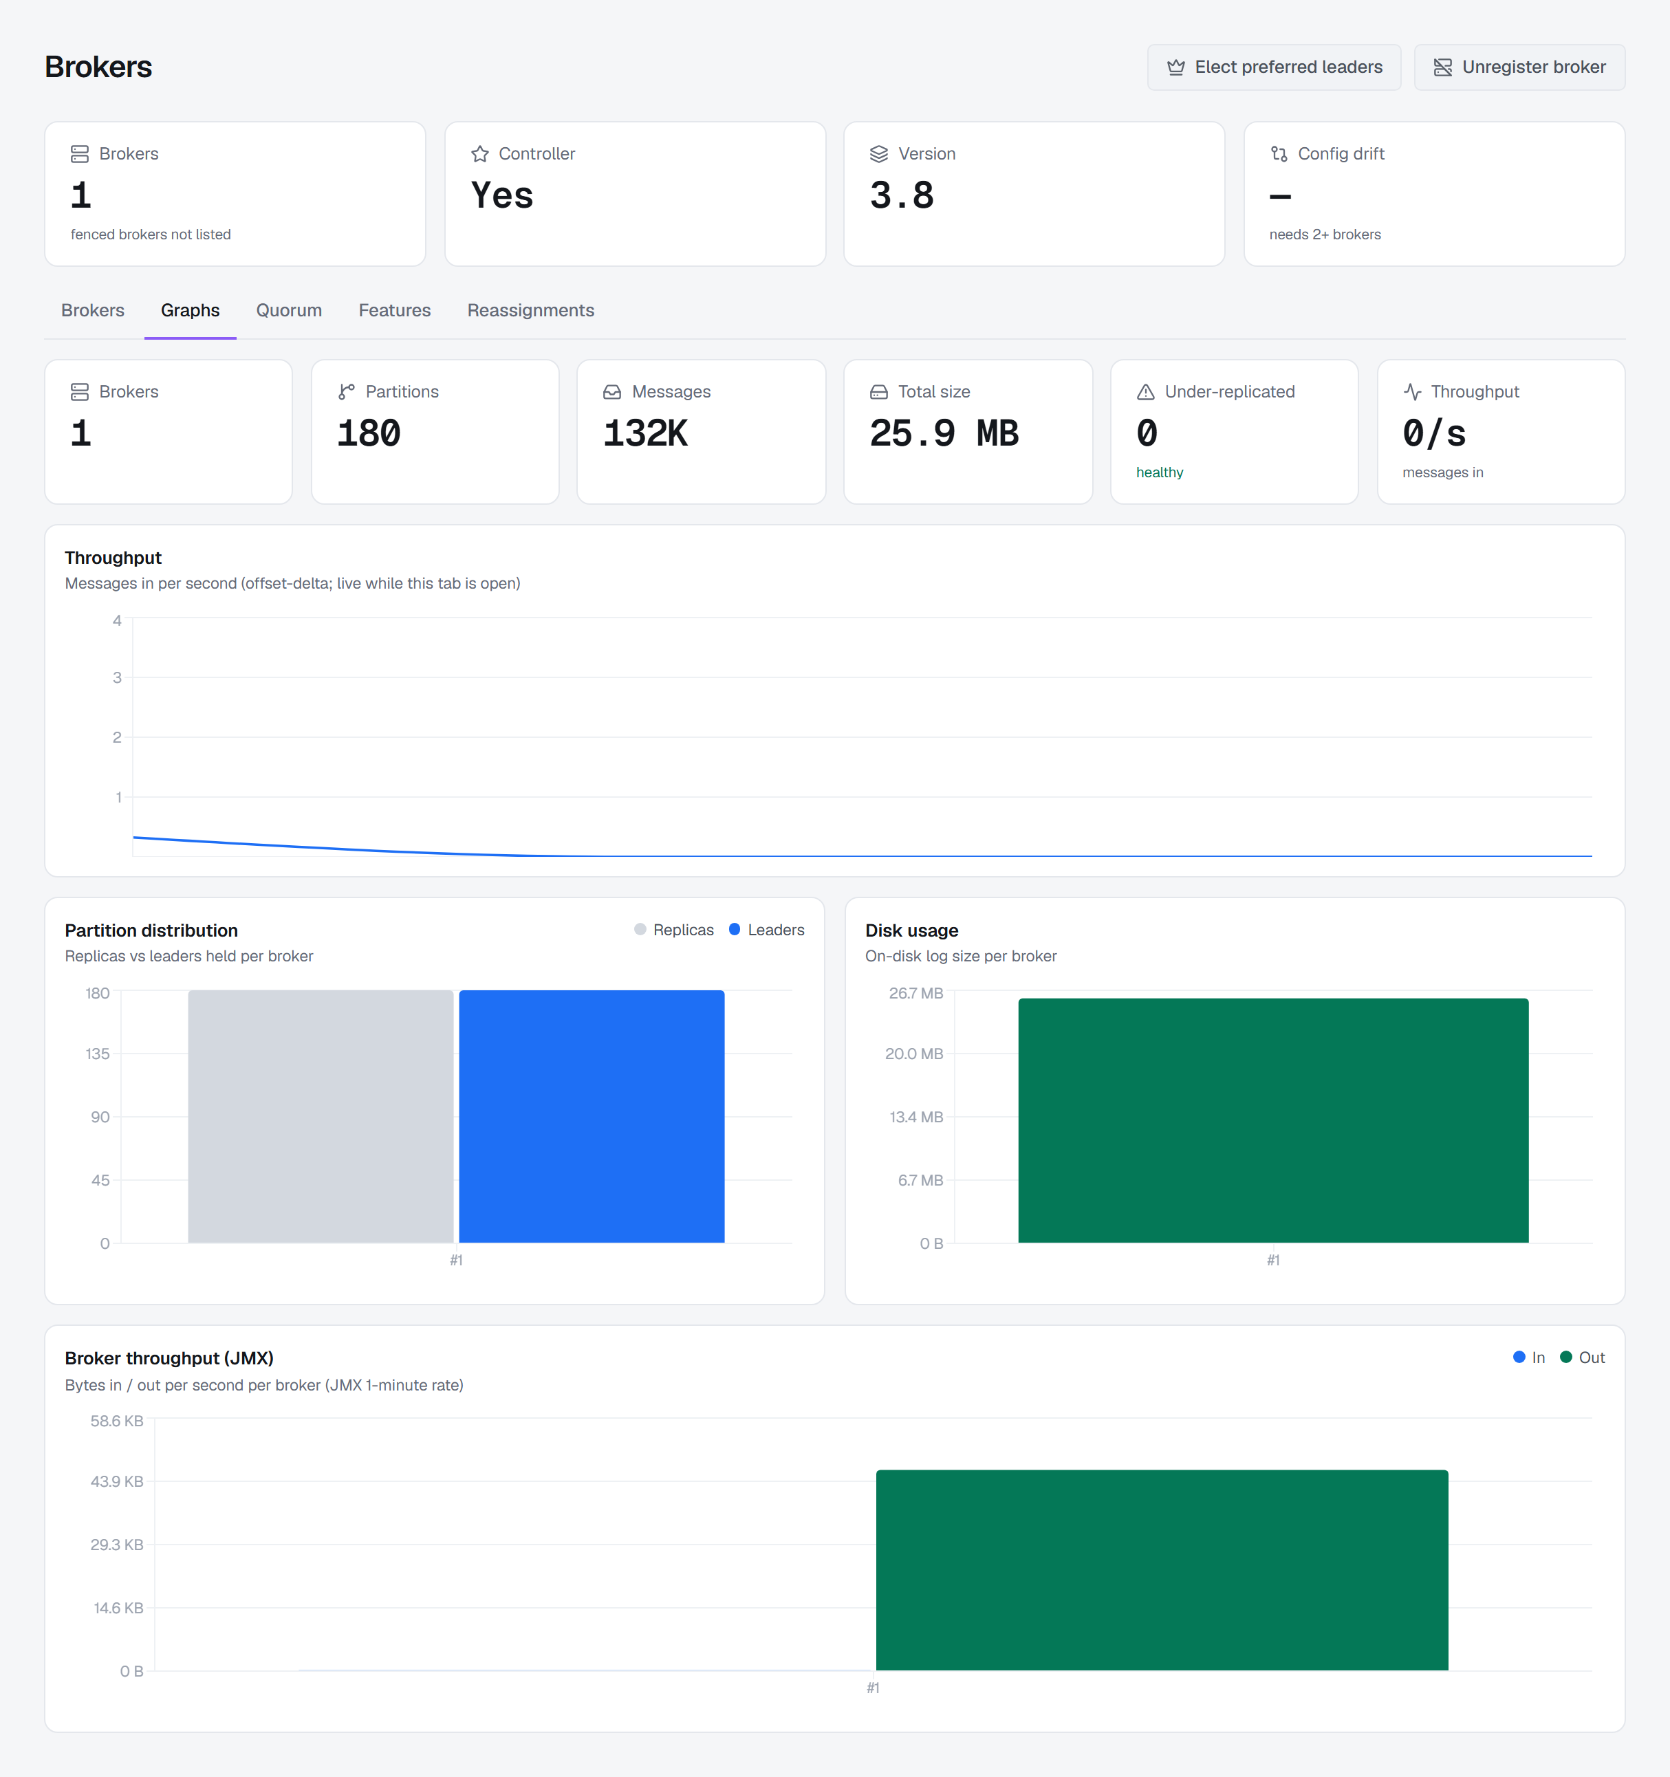Image resolution: width=1670 pixels, height=1777 pixels.
Task: Select the Graphs tab
Action: (191, 310)
